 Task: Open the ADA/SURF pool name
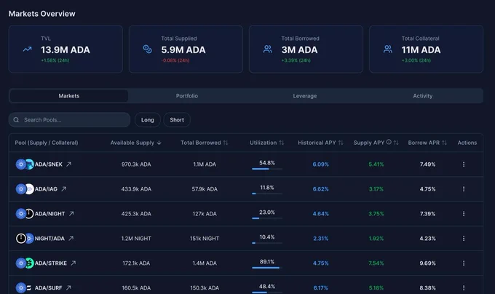(x=48, y=287)
